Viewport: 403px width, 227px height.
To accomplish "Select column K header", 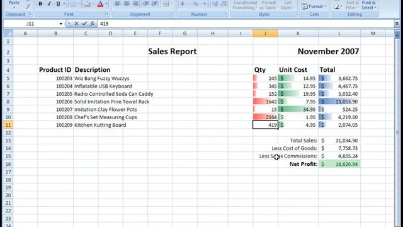I will pos(298,33).
